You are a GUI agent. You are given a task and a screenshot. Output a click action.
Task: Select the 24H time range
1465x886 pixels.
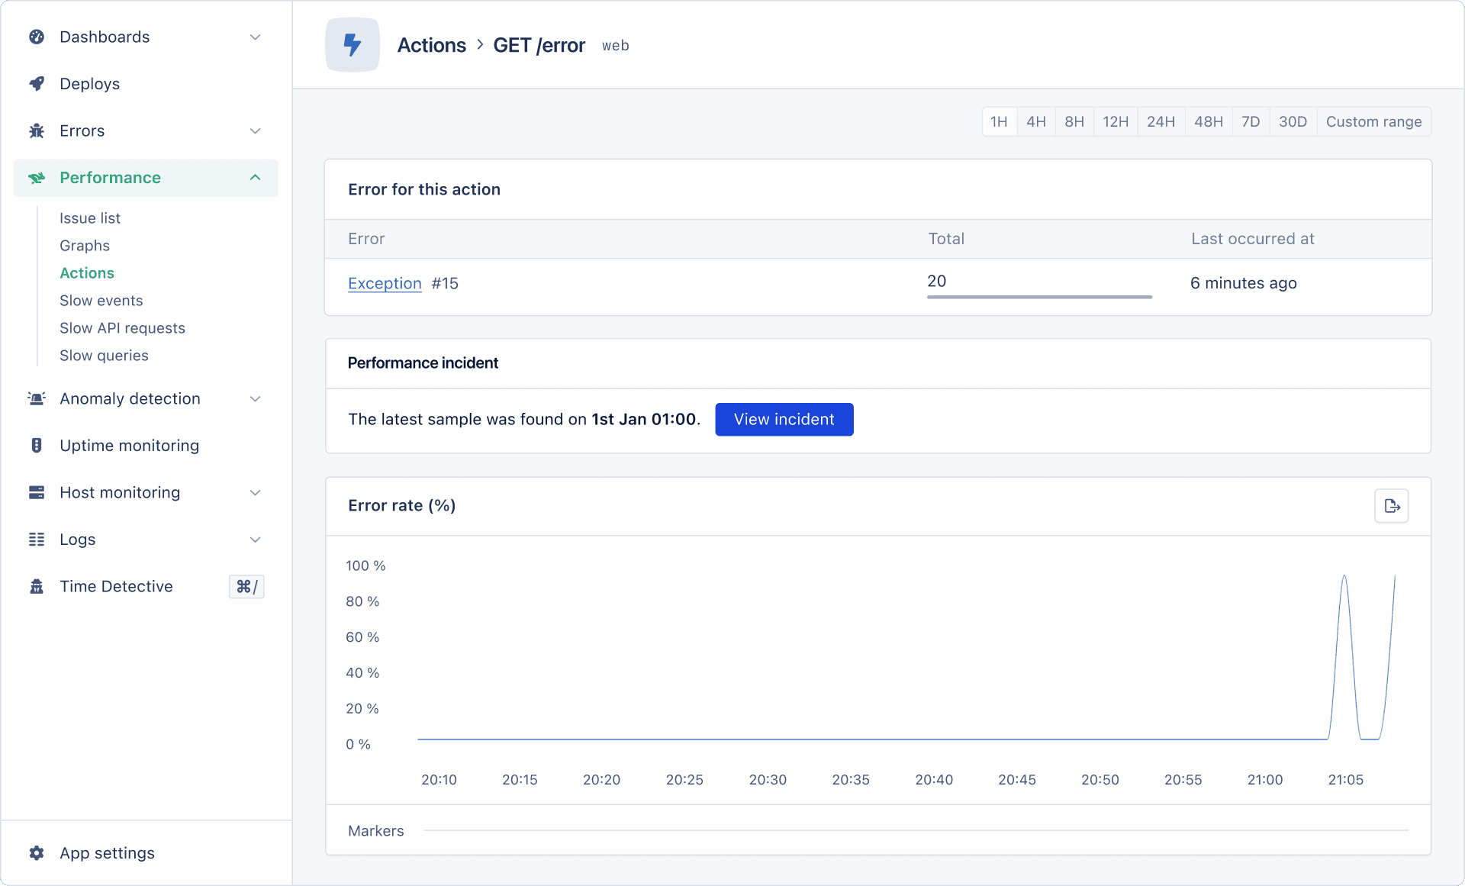pos(1161,121)
